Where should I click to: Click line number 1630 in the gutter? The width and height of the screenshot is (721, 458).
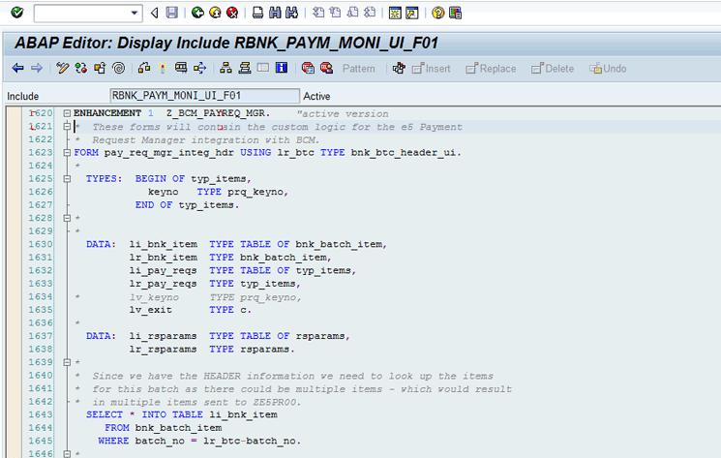tap(41, 244)
